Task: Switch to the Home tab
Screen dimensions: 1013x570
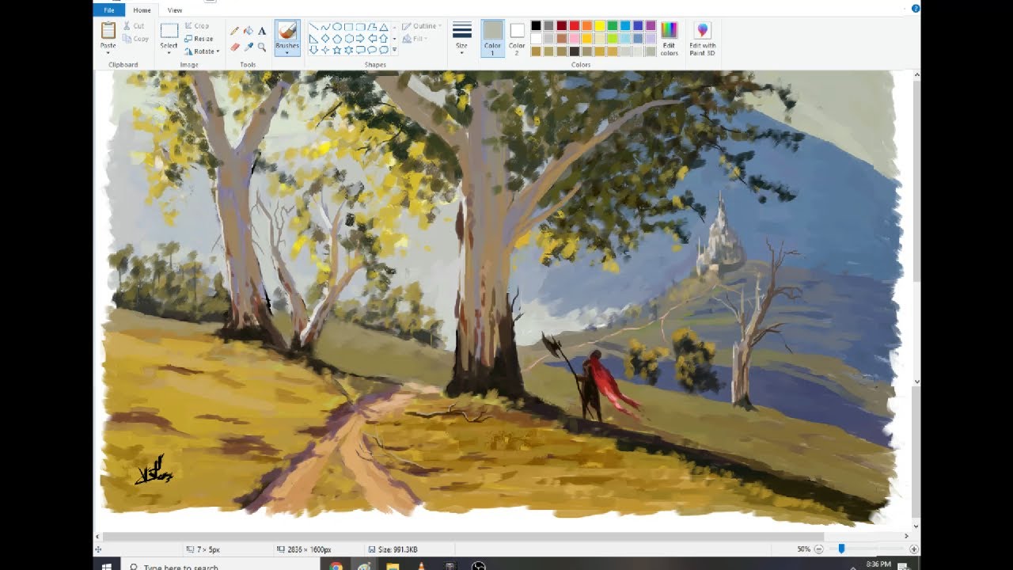Action: [142, 10]
